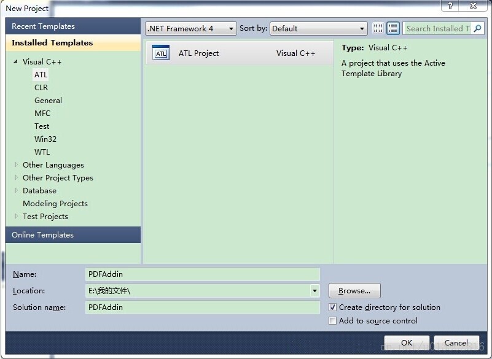Click the Search Installed Templates box
Viewport: 492px width, 359px height.
coord(438,28)
